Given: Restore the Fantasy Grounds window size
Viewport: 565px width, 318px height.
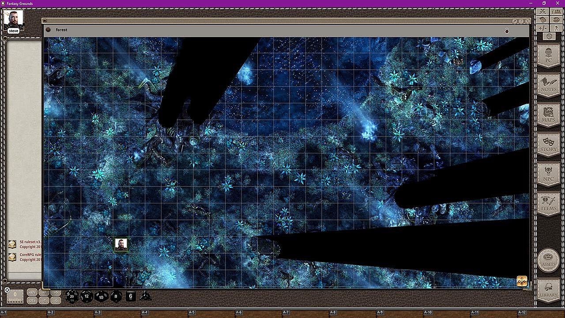Looking at the screenshot, I should [544, 4].
